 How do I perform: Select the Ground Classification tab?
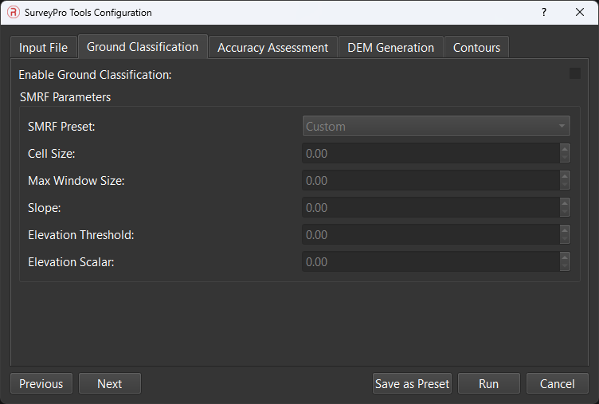tap(143, 47)
